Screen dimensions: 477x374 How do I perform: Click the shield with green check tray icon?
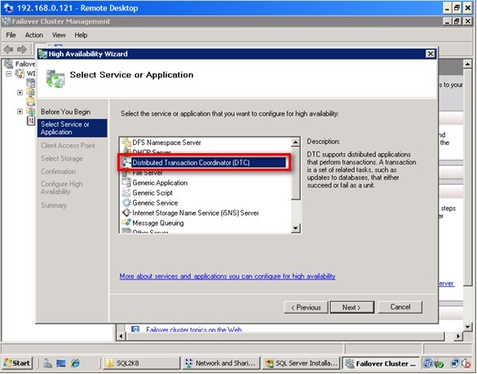tap(439, 363)
